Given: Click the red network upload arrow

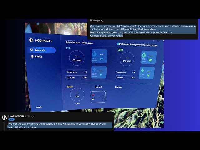Looking at the screenshot, I should click(x=93, y=95).
